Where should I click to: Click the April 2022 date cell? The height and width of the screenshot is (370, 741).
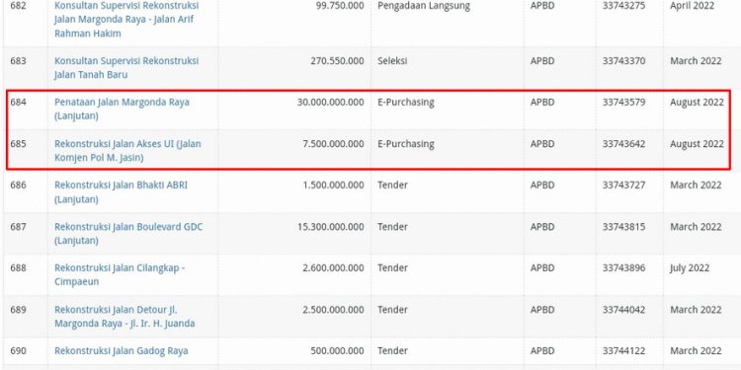tap(692, 6)
